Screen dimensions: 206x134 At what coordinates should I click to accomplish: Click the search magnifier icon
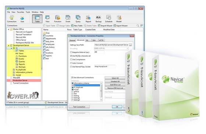click(x=138, y=26)
